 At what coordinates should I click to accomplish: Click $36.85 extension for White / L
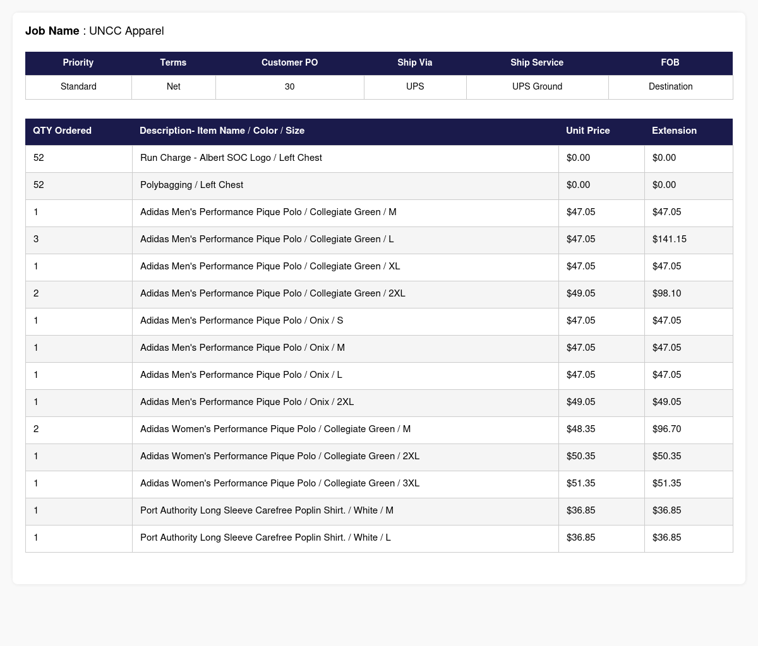coord(667,537)
